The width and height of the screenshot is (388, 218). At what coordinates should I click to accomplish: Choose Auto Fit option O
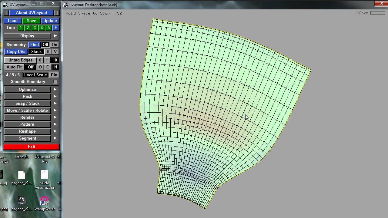coord(40,67)
